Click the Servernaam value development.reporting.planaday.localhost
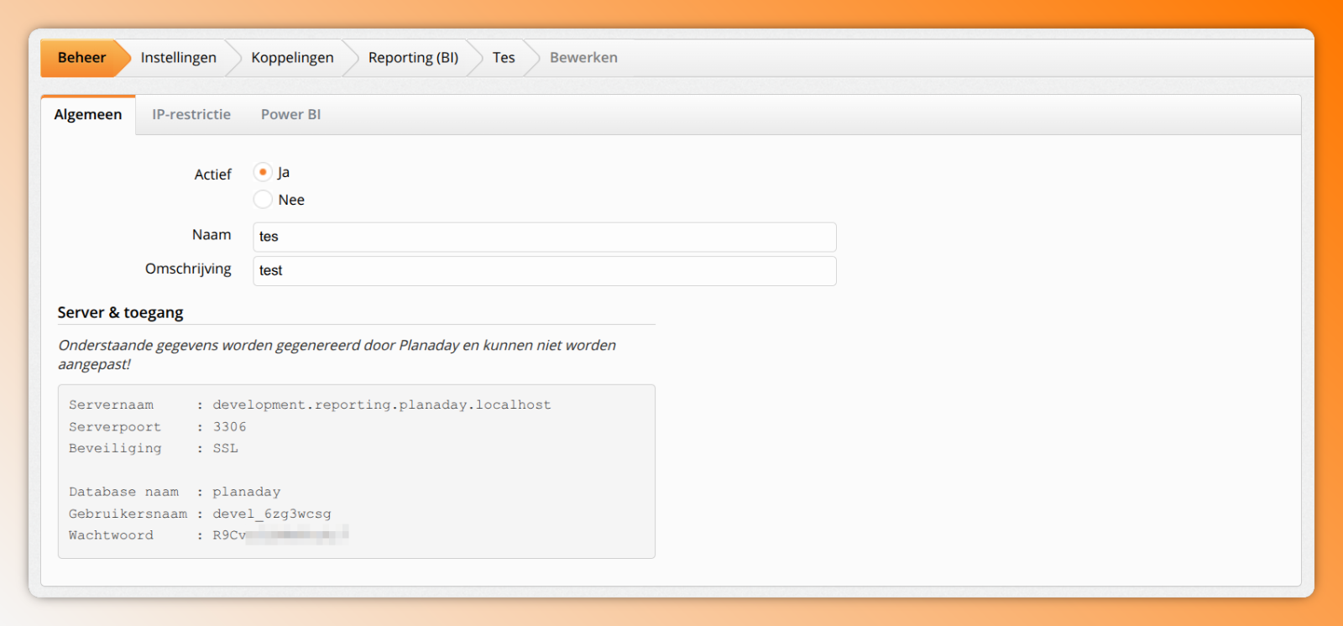Viewport: 1343px width, 626px height. point(382,404)
